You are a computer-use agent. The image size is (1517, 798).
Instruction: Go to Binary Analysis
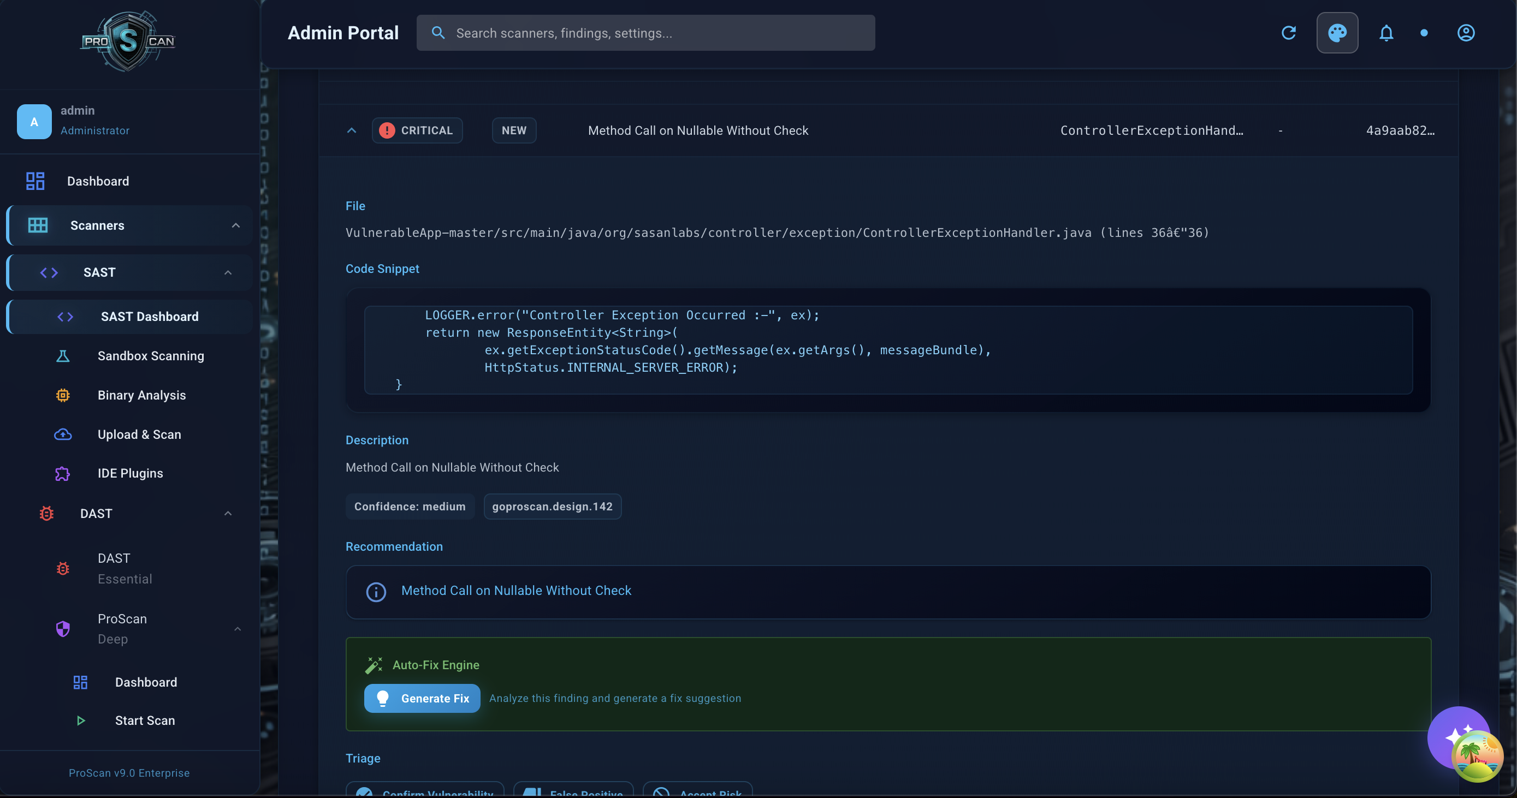(141, 396)
